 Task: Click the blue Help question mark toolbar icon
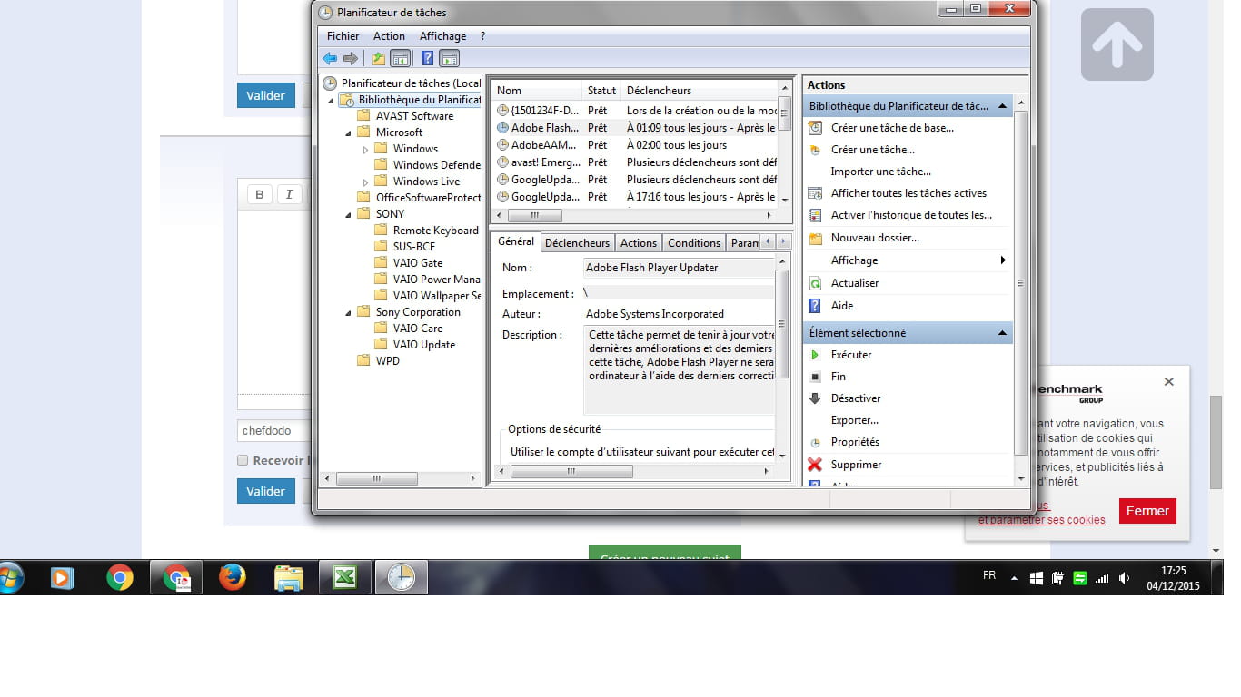tap(427, 59)
